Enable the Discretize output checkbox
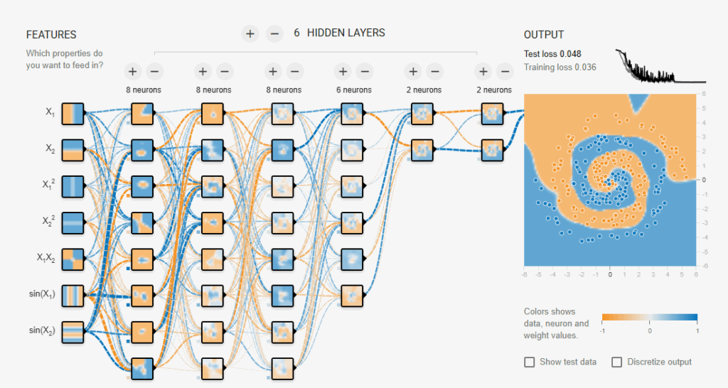The width and height of the screenshot is (728, 388). pyautogui.click(x=616, y=362)
